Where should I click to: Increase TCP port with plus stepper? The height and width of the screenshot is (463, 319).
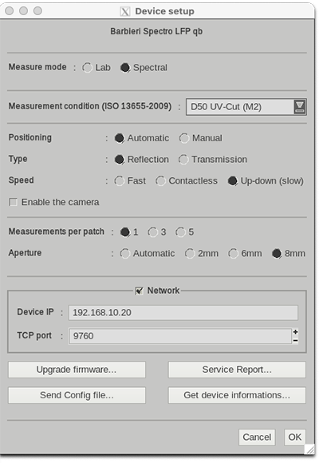tap(295, 332)
